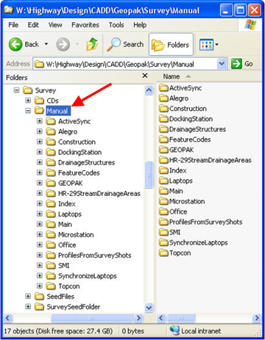Close the Folders pane

(x=145, y=76)
